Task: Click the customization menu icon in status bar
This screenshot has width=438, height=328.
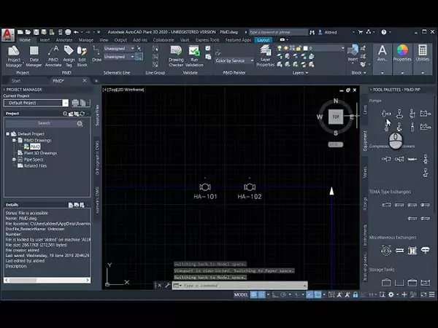Action: coord(432,294)
